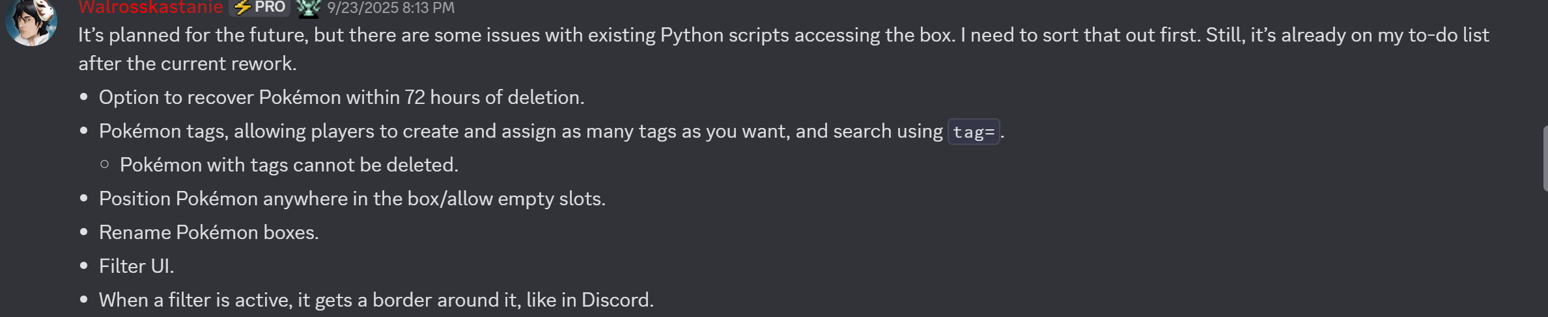Click the bullet before 'Position Pokémon anywhere'
Image resolution: width=1548 pixels, height=317 pixels.
click(x=84, y=199)
